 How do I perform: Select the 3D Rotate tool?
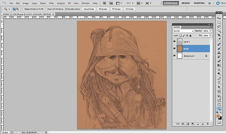tap(219, 96)
